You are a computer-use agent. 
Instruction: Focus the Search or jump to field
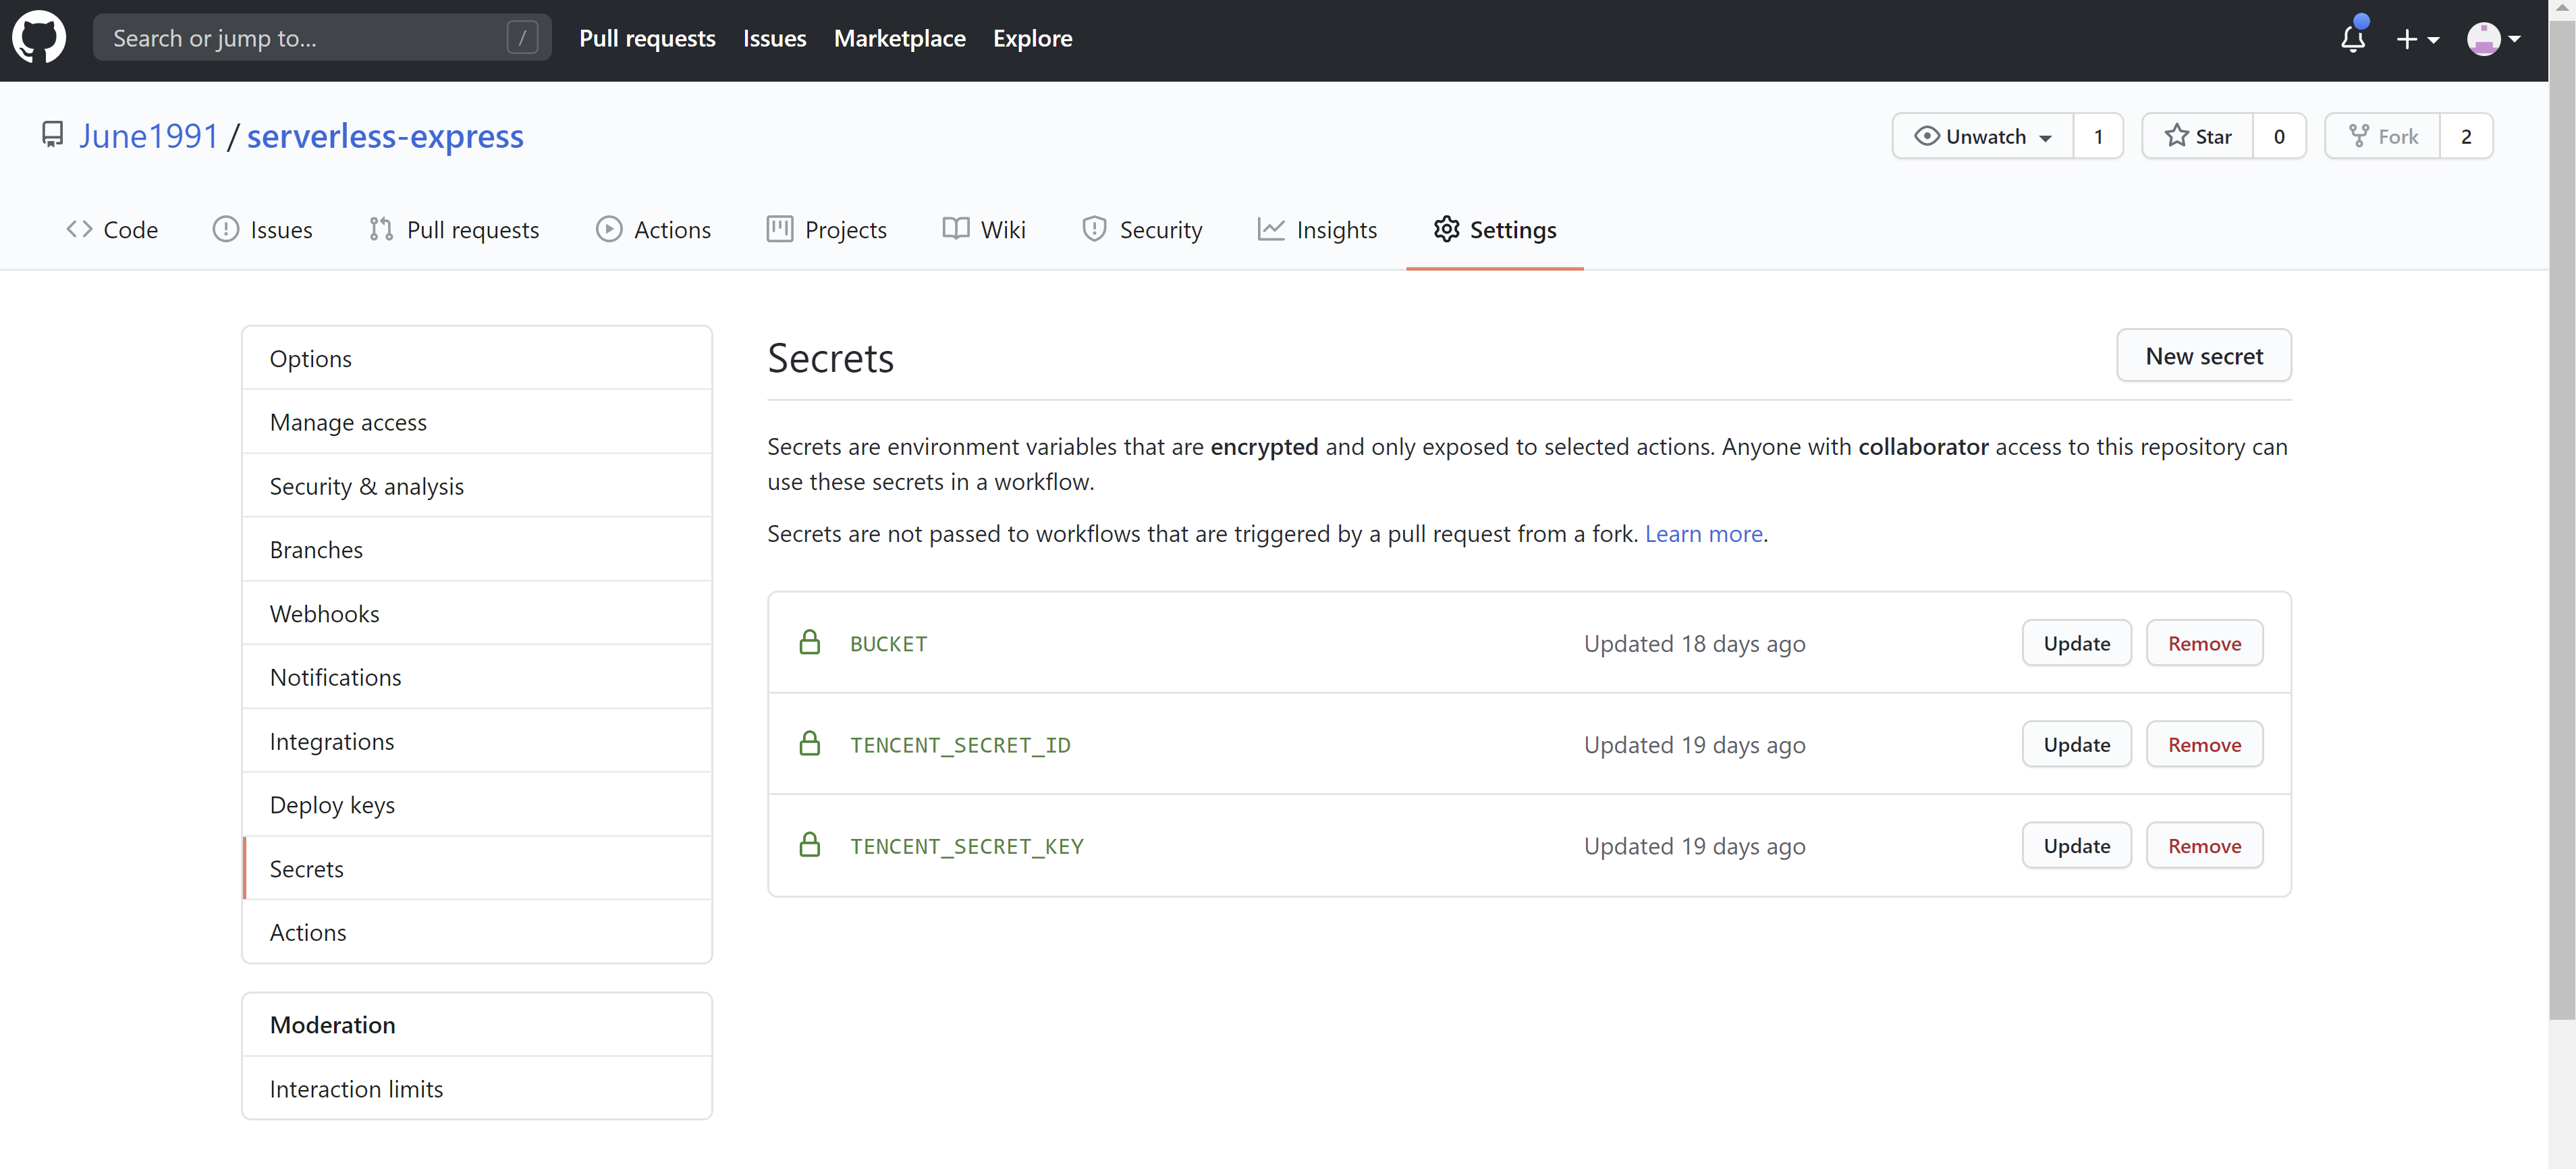pyautogui.click(x=322, y=38)
